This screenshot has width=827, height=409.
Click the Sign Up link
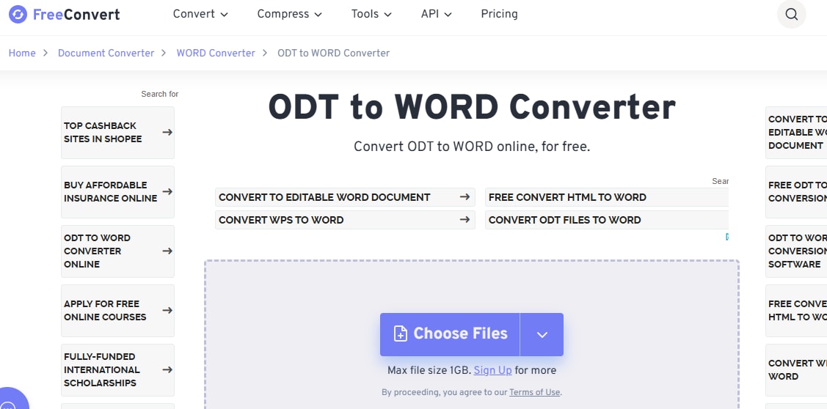tap(492, 371)
